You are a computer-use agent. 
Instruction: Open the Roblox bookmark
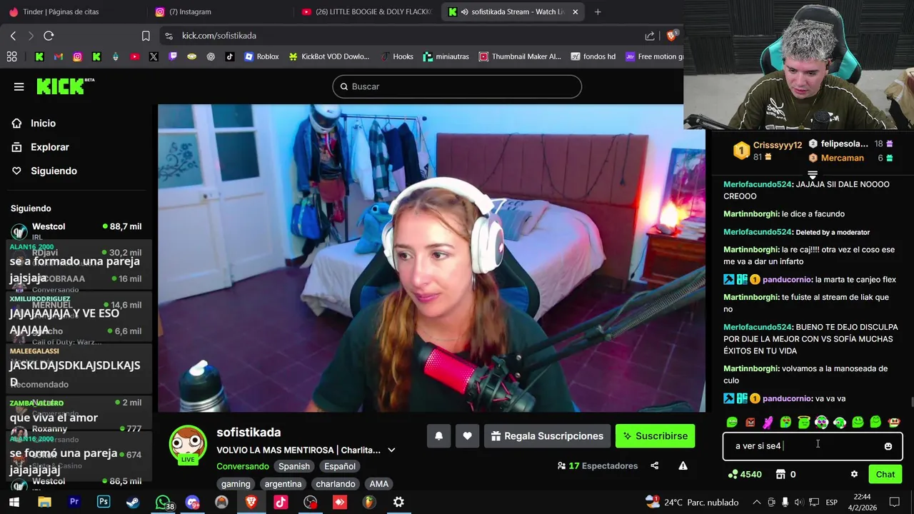pyautogui.click(x=261, y=56)
